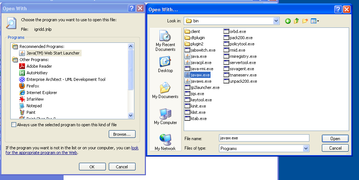Click the File name input field
This screenshot has height=180, width=359.
(x=264, y=138)
